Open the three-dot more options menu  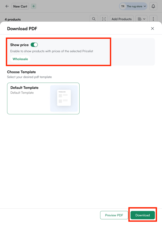pyautogui.click(x=153, y=19)
